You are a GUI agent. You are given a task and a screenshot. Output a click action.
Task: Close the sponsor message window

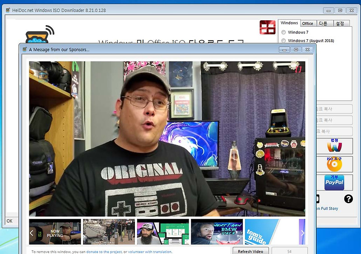click(307, 50)
